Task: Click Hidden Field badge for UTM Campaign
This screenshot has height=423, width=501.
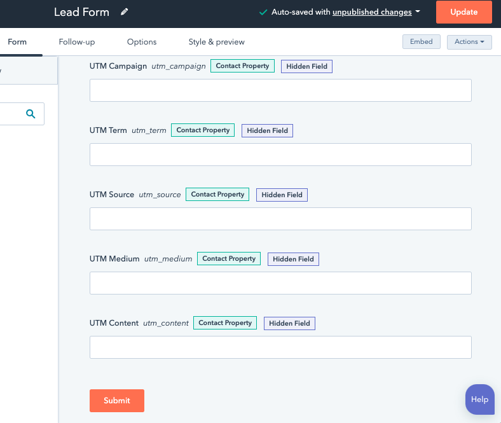Action: pos(306,66)
